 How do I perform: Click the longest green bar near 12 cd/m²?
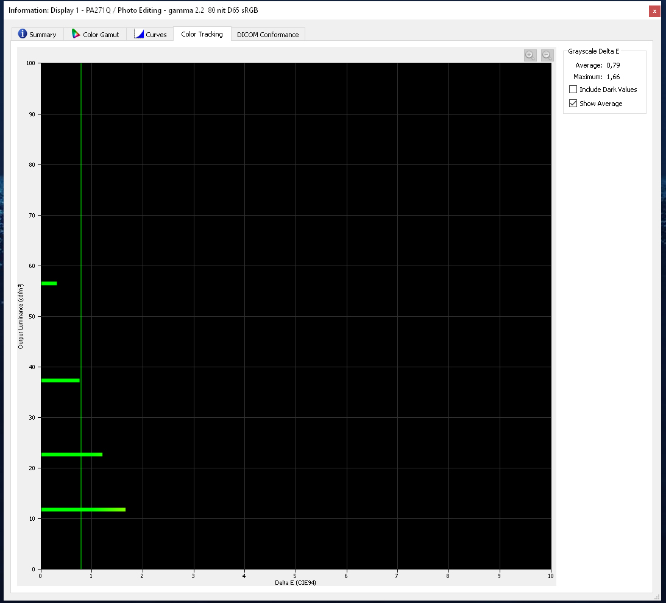83,509
